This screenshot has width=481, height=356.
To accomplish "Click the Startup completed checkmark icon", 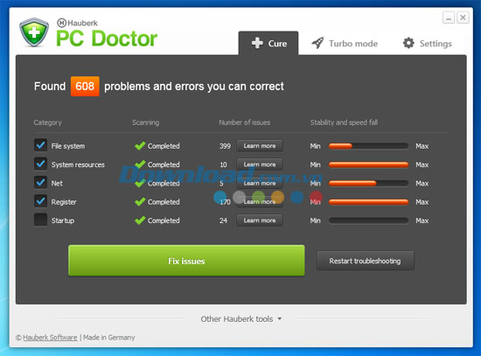I will (140, 220).
